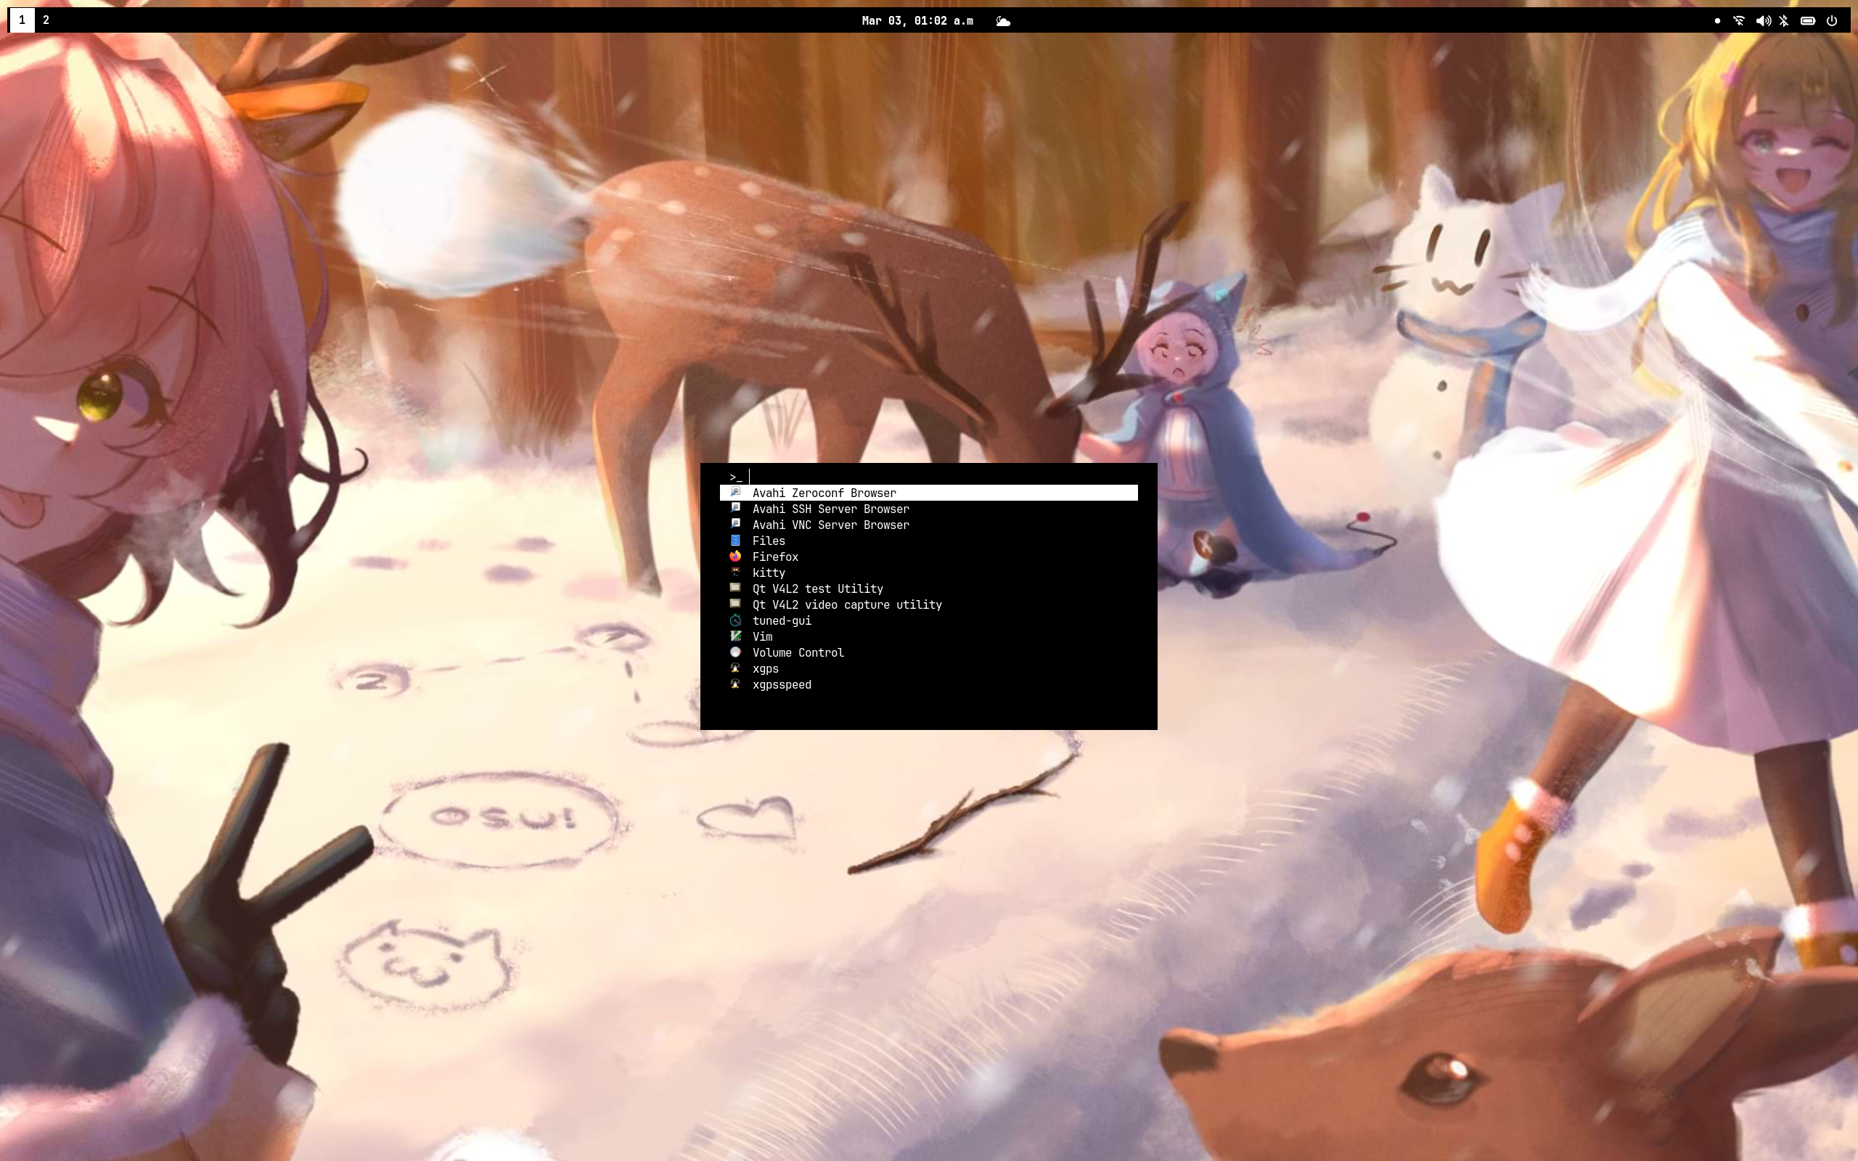The height and width of the screenshot is (1161, 1858).
Task: Click the battery status icon
Action: (1807, 21)
